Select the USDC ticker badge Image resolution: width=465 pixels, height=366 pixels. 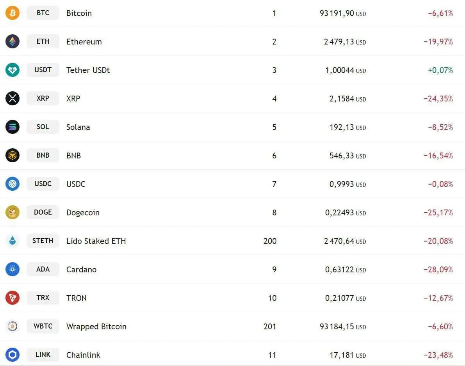[x=43, y=184]
